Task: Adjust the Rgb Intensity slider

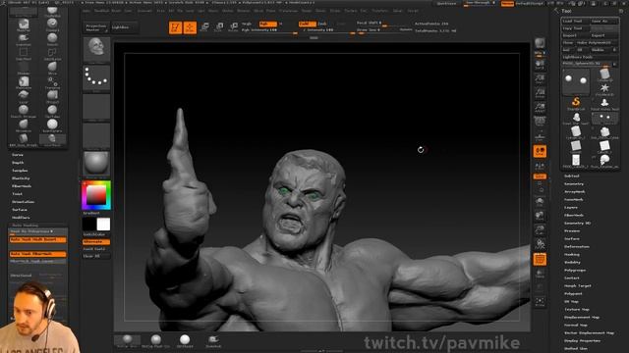Action: pyautogui.click(x=268, y=30)
